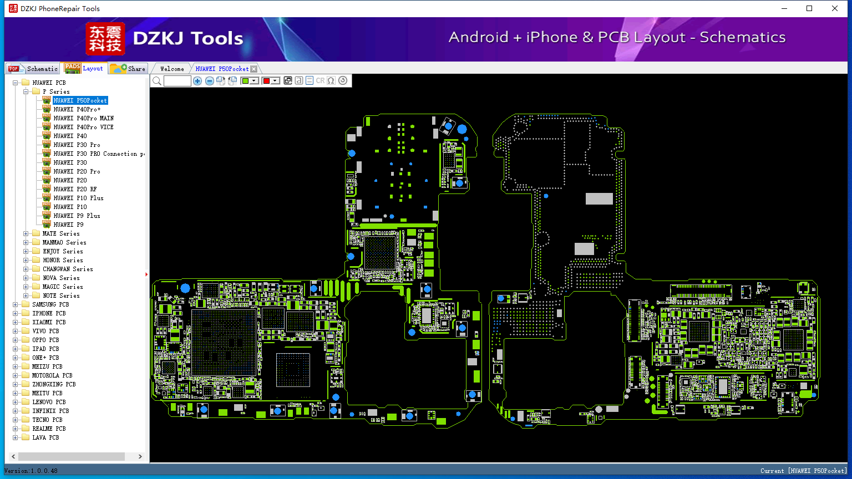Select the HUAWEI P50Pocket document tab

click(x=222, y=69)
